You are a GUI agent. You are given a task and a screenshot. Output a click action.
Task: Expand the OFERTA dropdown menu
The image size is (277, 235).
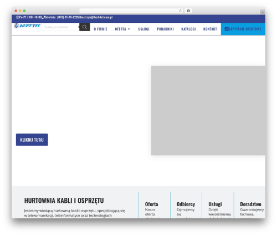pyautogui.click(x=122, y=29)
